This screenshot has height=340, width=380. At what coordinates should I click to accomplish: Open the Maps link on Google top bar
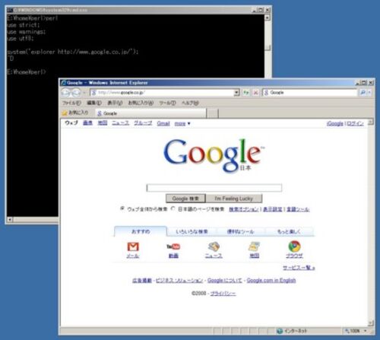click(x=103, y=123)
